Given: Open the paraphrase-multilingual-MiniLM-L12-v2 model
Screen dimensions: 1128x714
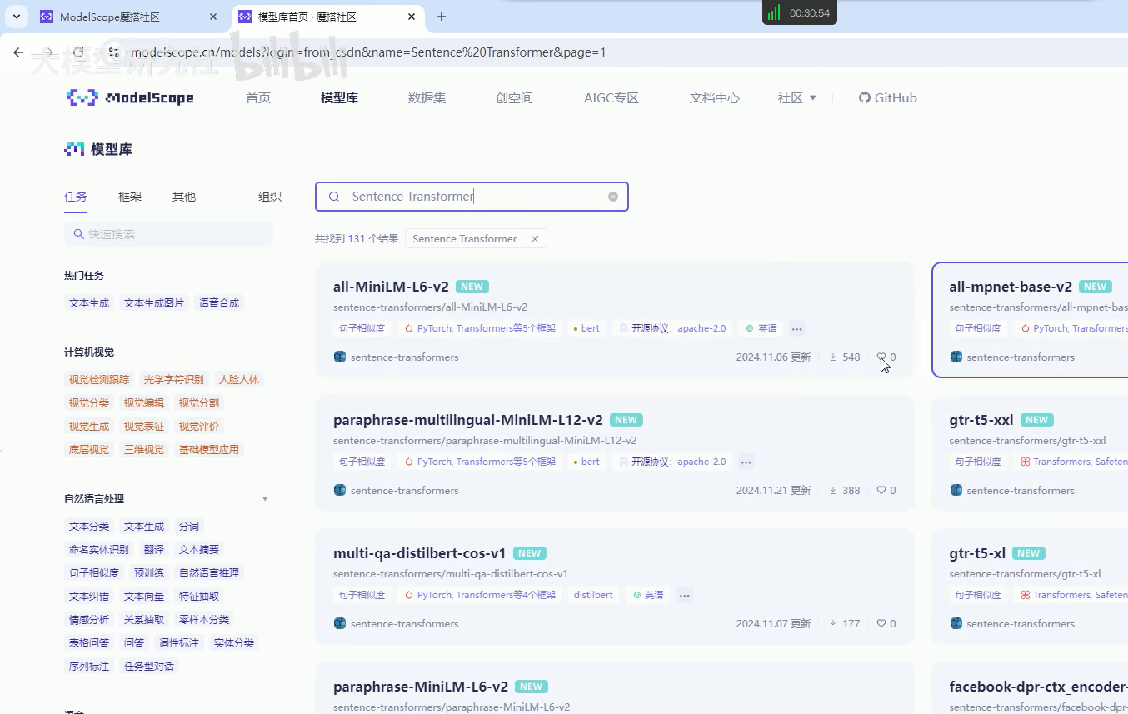Looking at the screenshot, I should click(x=467, y=420).
